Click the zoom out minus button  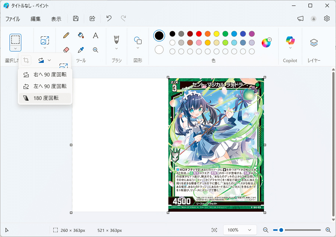[x=265, y=230]
